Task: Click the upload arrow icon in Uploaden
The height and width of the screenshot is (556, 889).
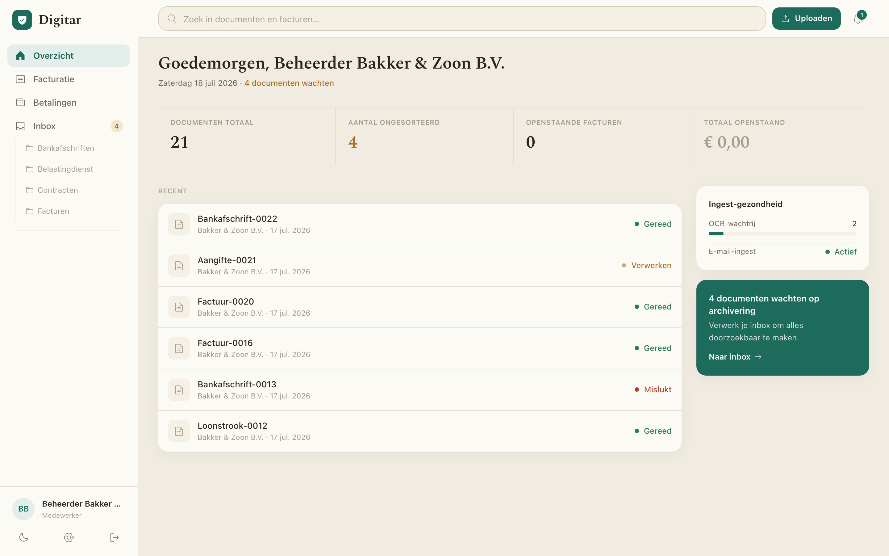Action: click(785, 19)
